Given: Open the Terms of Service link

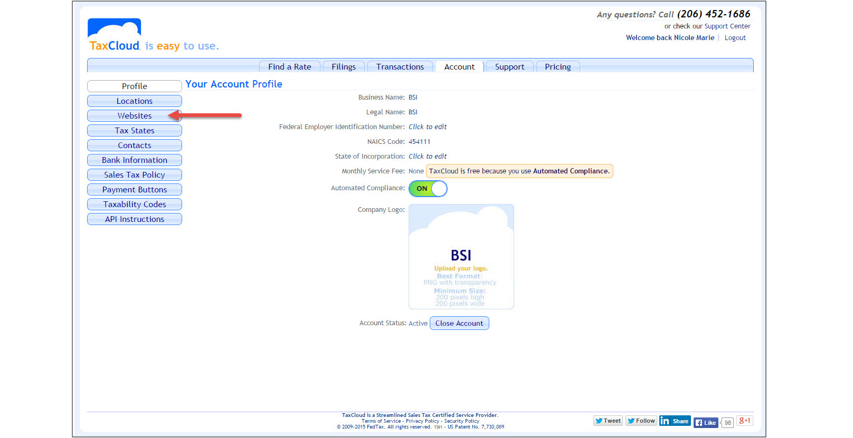Looking at the screenshot, I should point(381,421).
